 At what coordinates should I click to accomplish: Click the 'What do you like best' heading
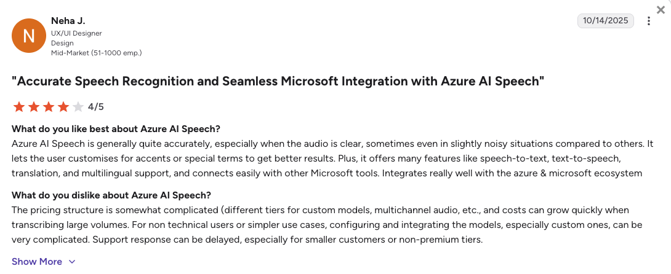tap(116, 129)
